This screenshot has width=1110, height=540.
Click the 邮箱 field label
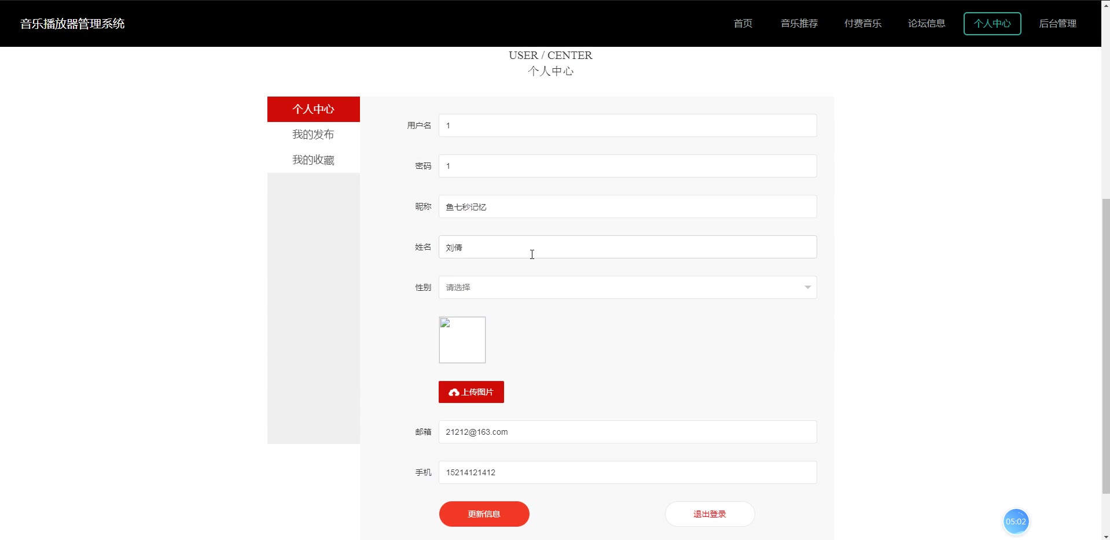(x=423, y=432)
